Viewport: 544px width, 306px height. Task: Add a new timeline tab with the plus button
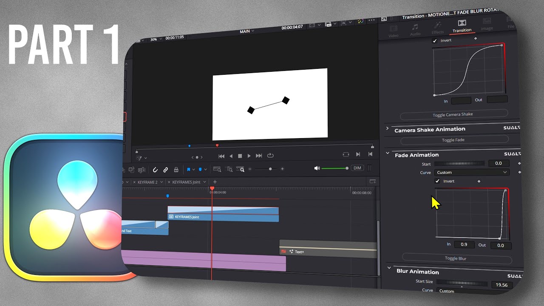click(x=215, y=182)
